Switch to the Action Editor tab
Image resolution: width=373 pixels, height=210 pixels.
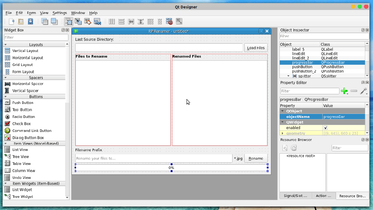[324, 196]
